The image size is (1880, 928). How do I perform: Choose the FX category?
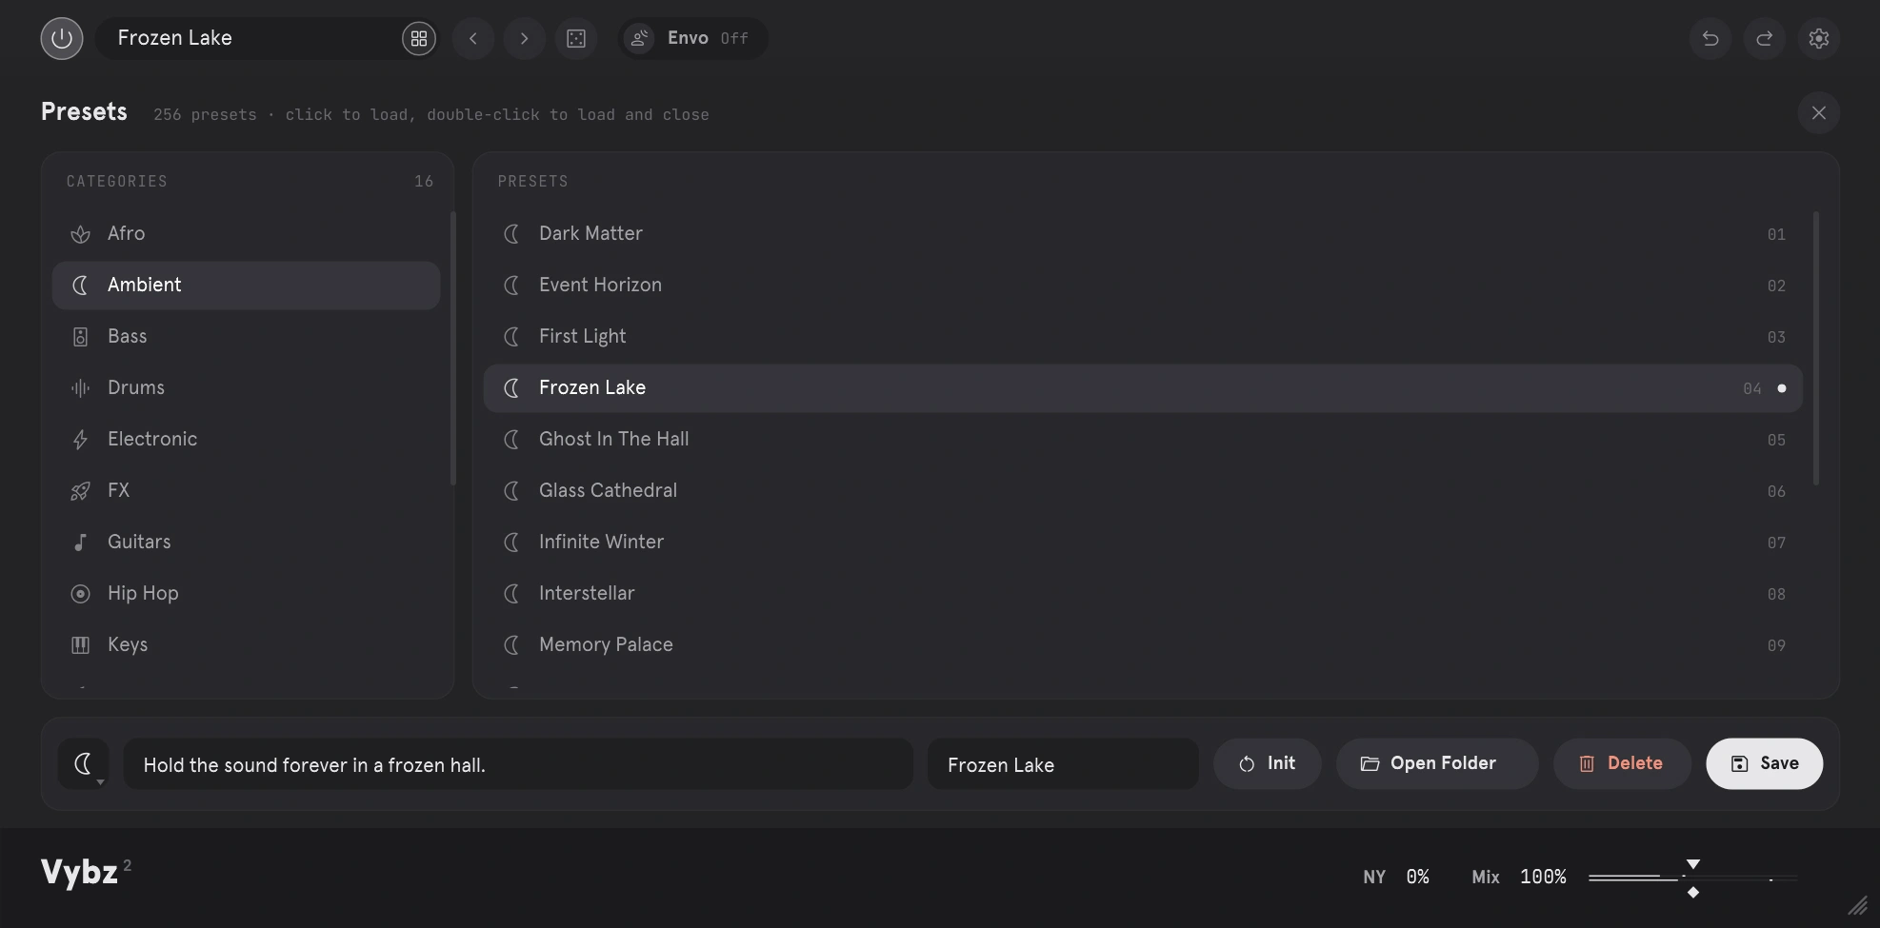(246, 490)
